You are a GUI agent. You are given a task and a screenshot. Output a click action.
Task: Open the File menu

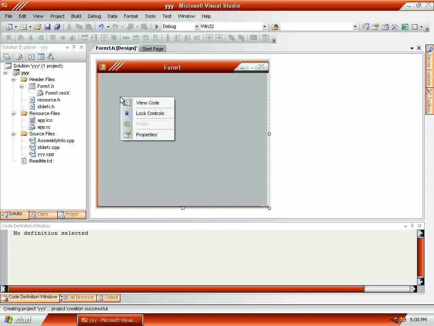click(8, 16)
